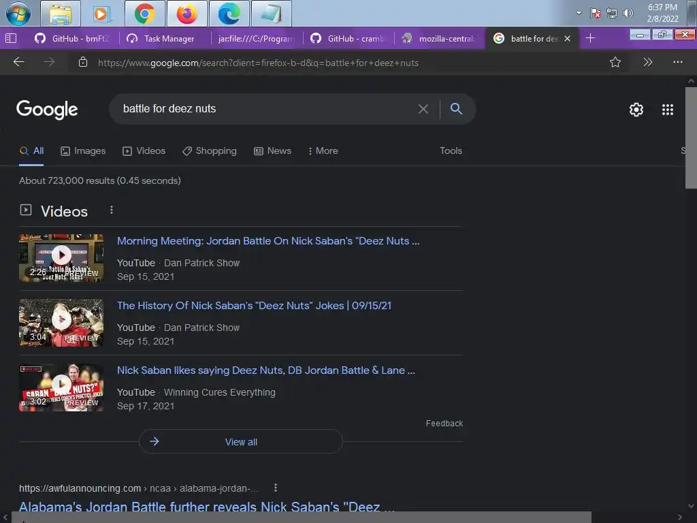
Task: Switch to Images results
Action: [x=83, y=150]
